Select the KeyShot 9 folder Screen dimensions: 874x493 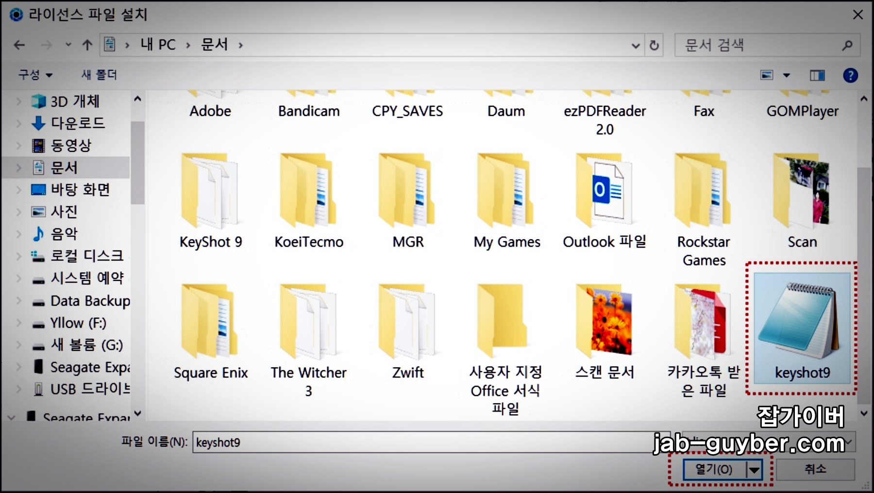[210, 201]
